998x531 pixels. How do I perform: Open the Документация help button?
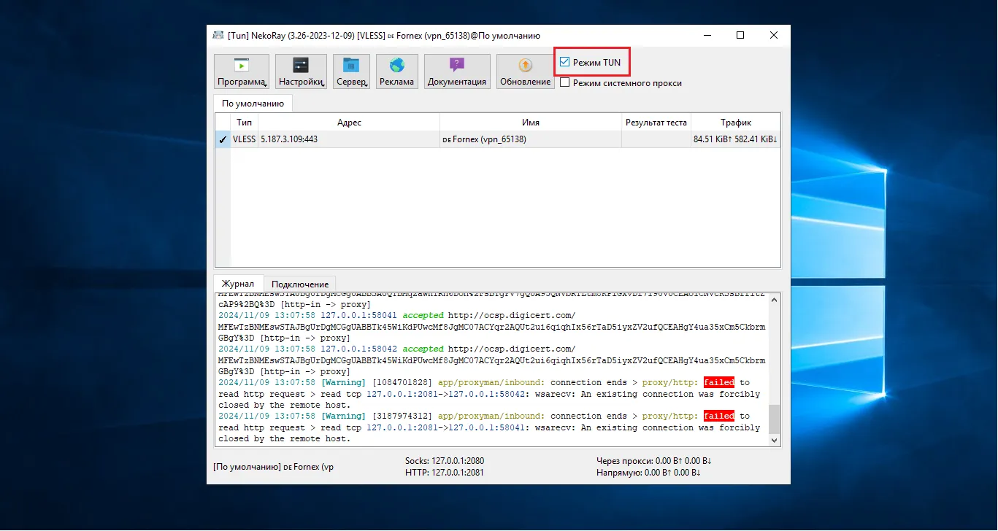point(457,71)
